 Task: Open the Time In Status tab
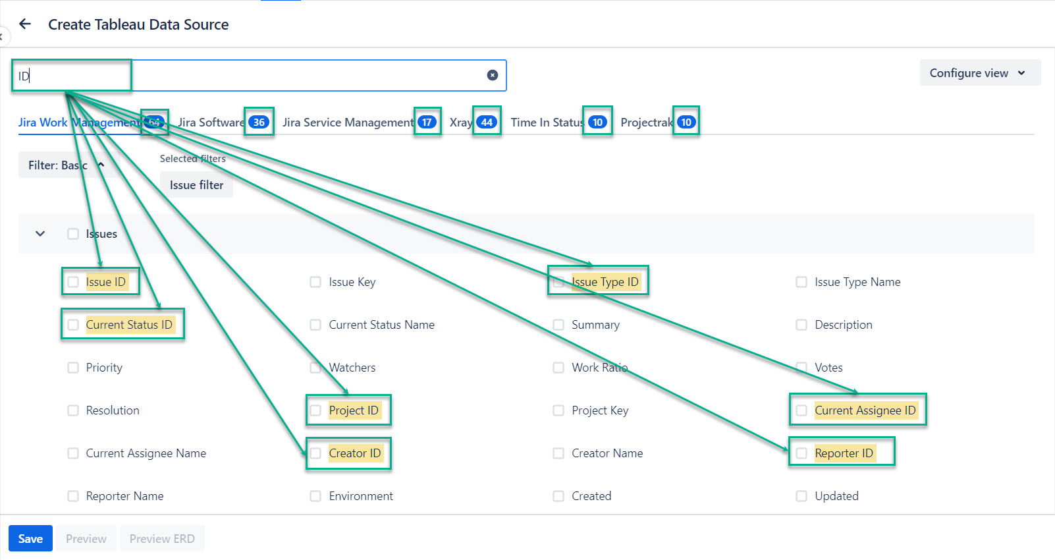point(547,123)
